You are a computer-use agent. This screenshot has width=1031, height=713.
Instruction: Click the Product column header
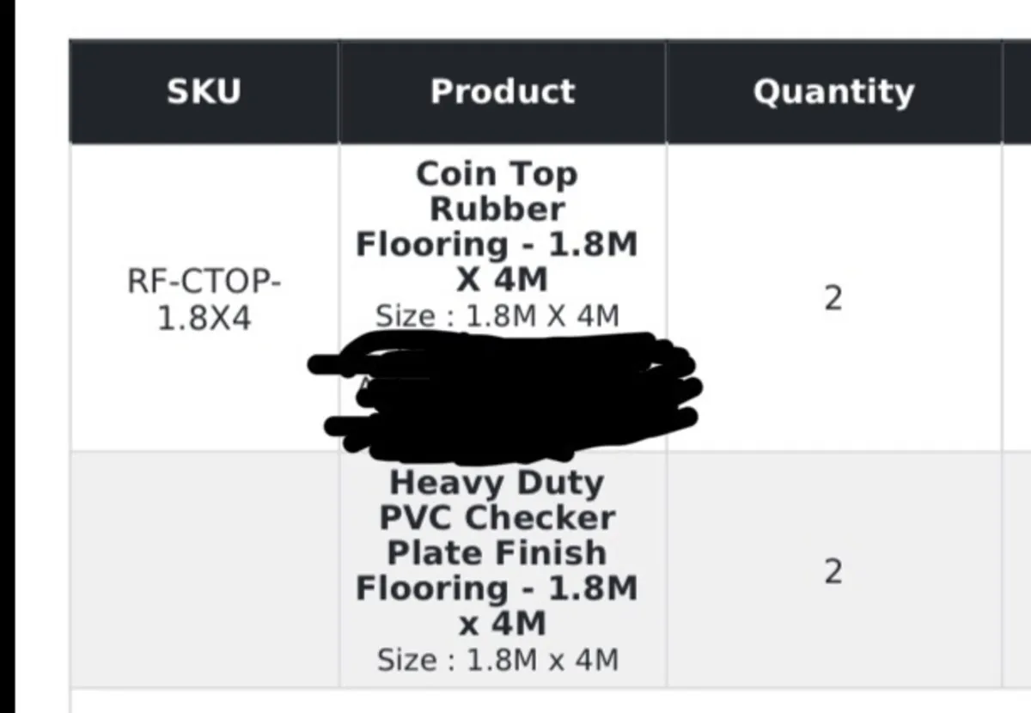tap(502, 91)
